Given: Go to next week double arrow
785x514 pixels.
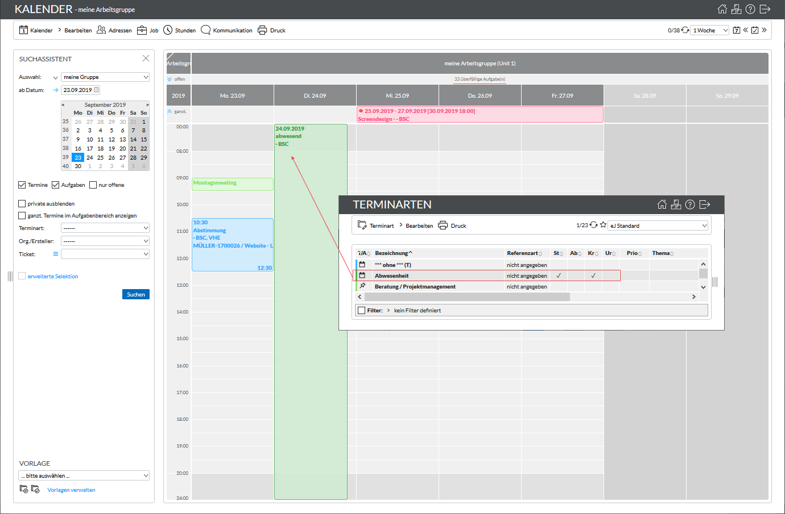Looking at the screenshot, I should [x=764, y=30].
